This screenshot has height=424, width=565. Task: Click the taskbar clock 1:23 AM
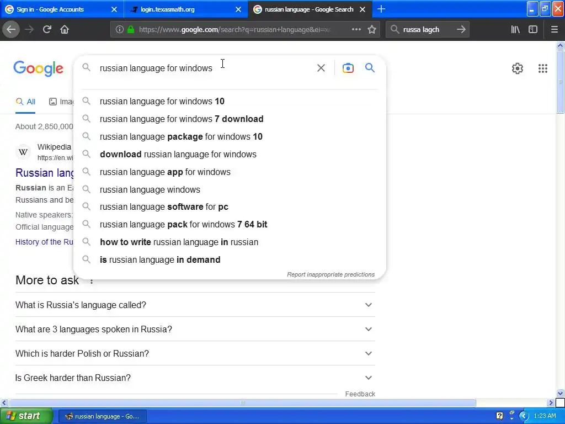545,416
